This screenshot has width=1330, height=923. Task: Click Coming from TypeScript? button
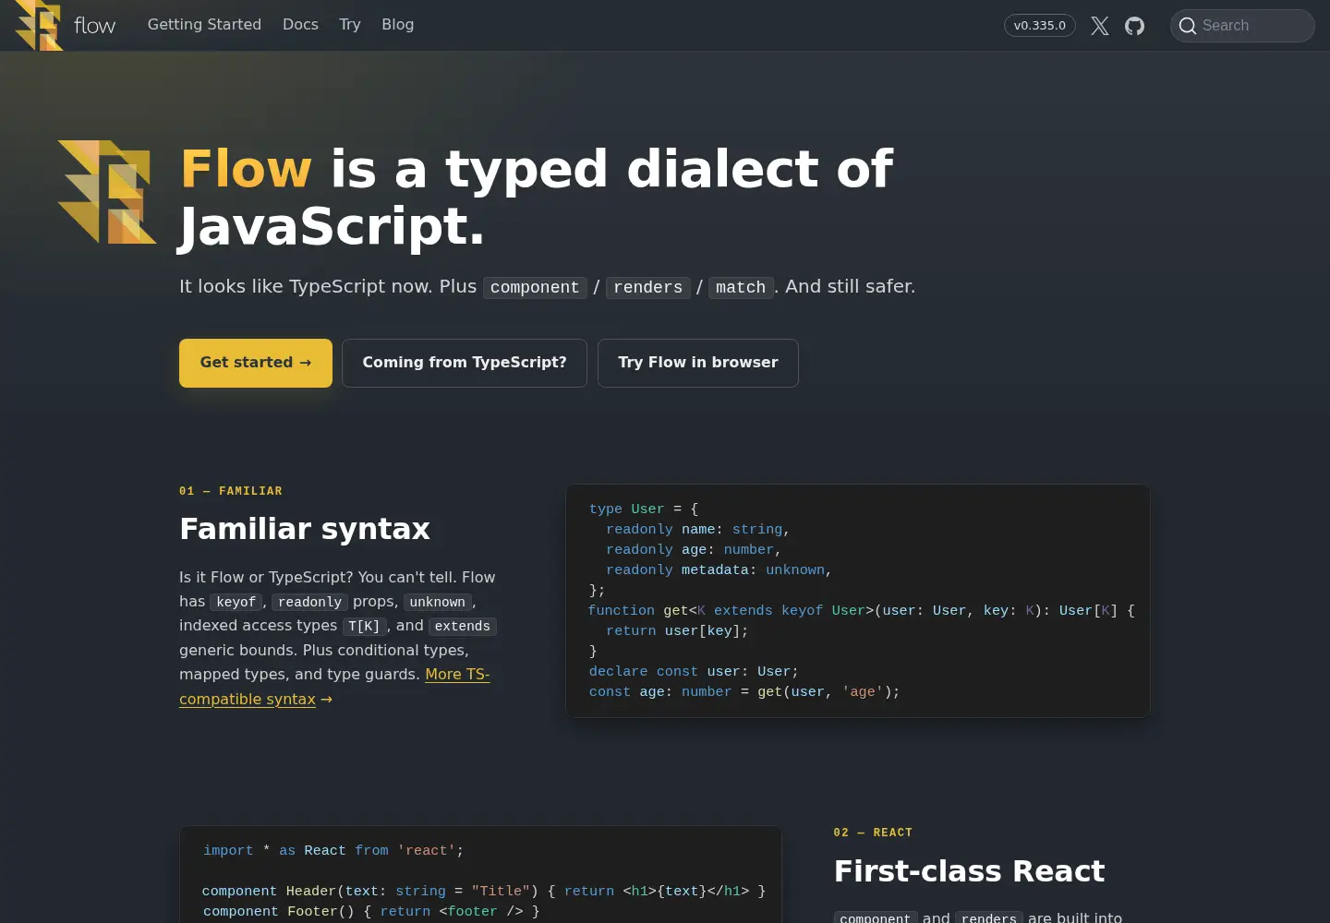click(465, 363)
